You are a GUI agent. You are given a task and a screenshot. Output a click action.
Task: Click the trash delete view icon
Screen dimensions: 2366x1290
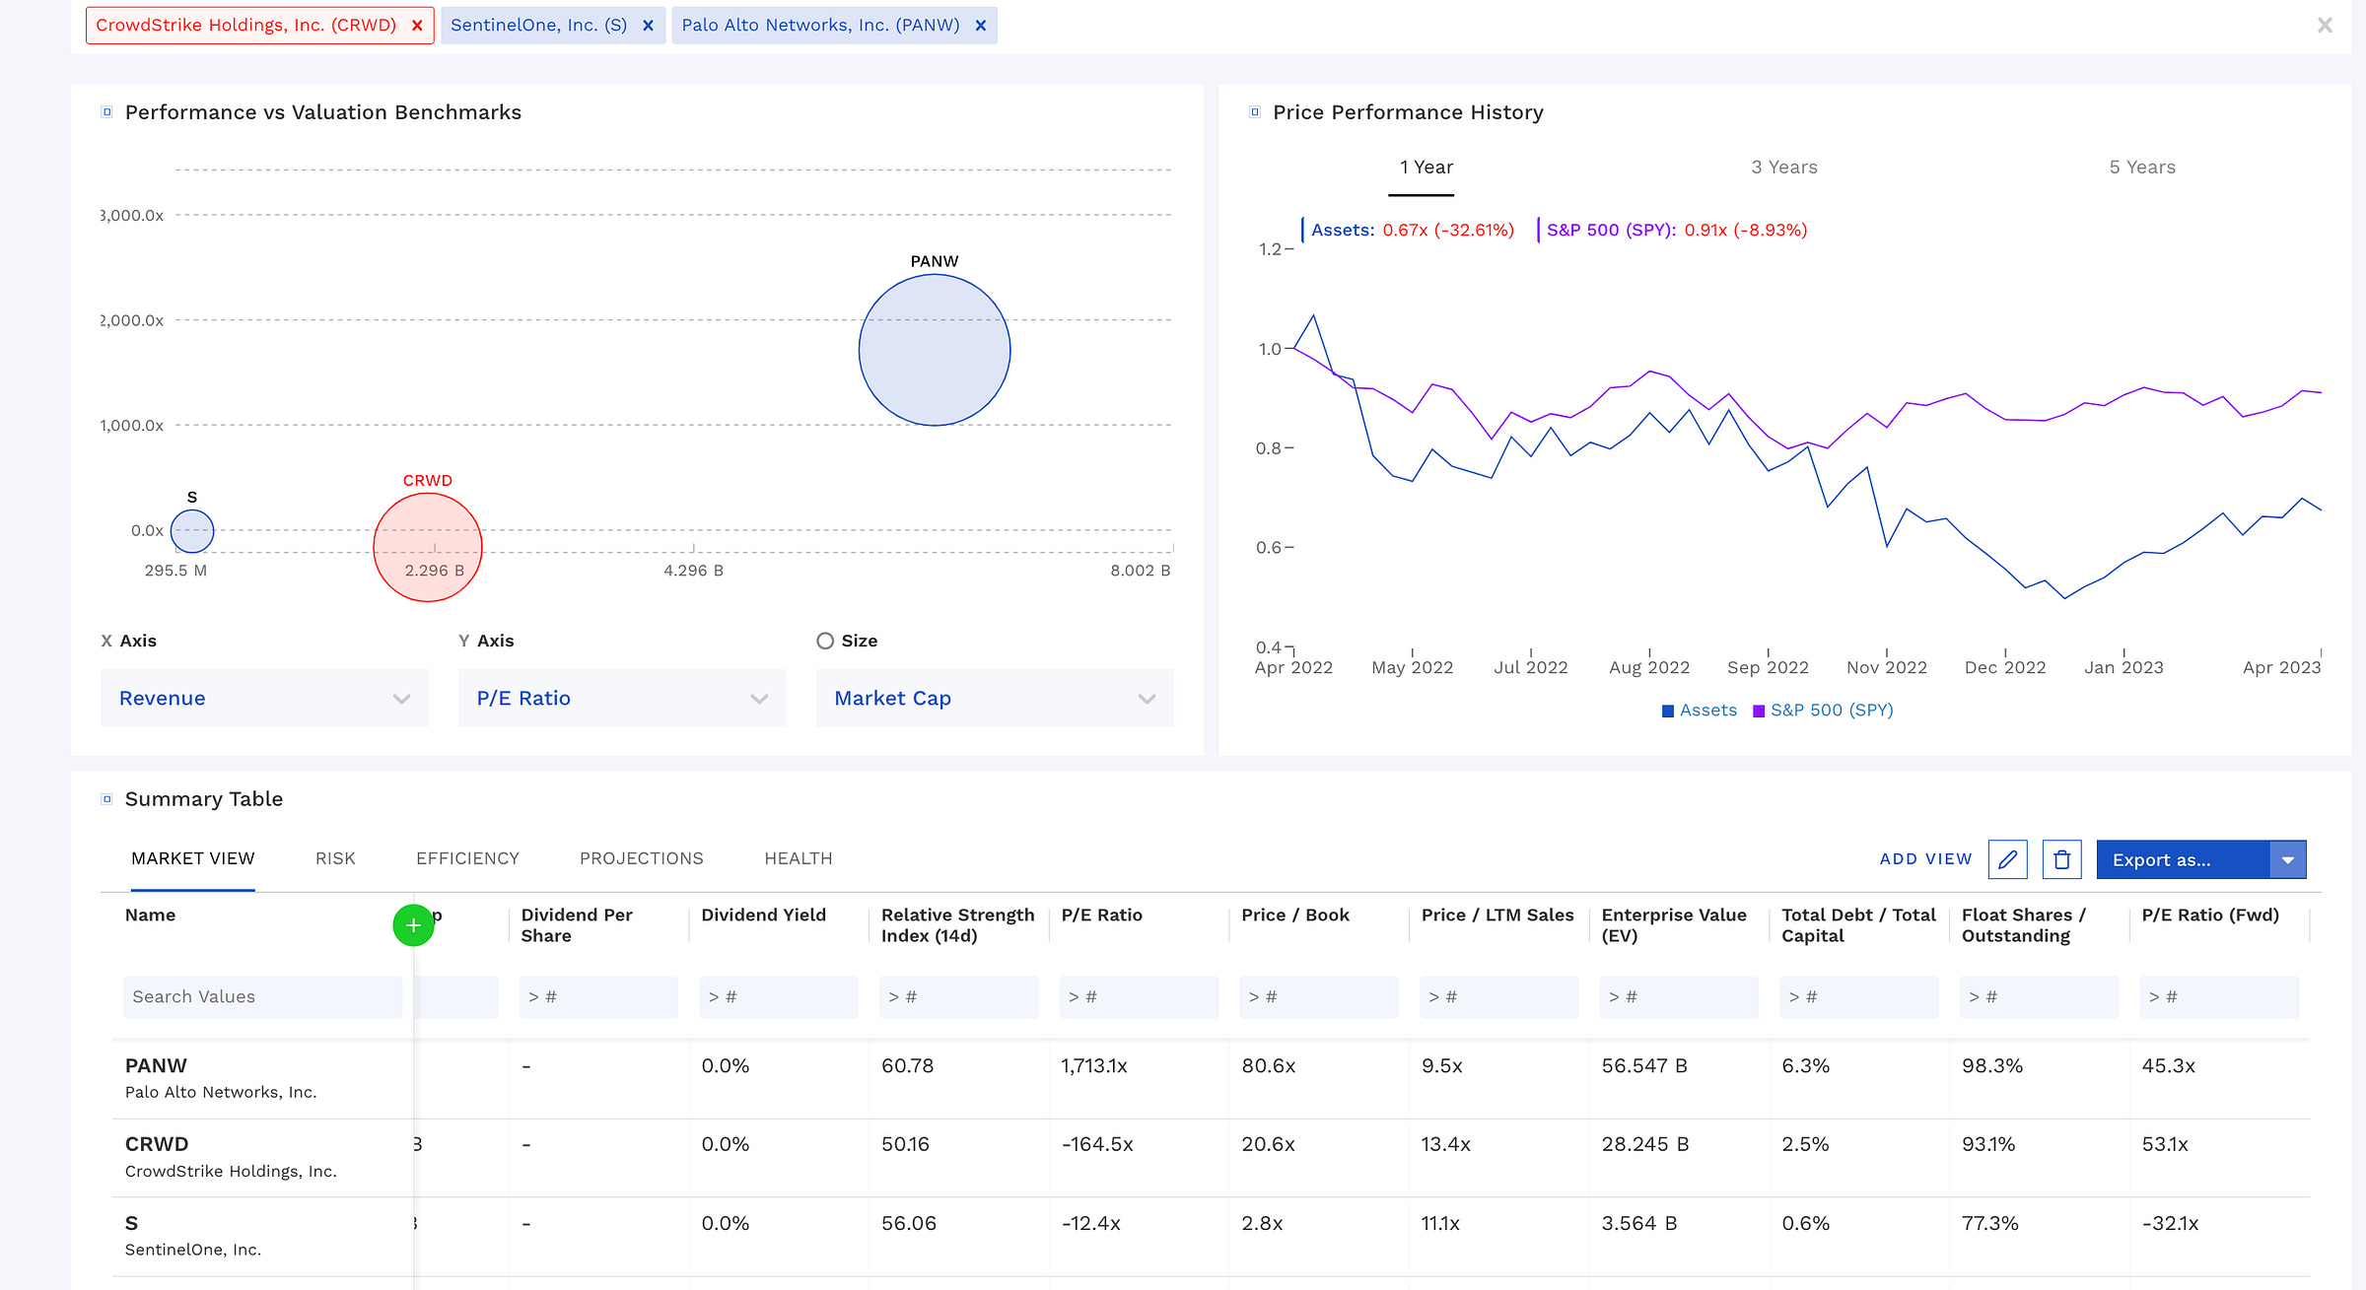point(2061,860)
